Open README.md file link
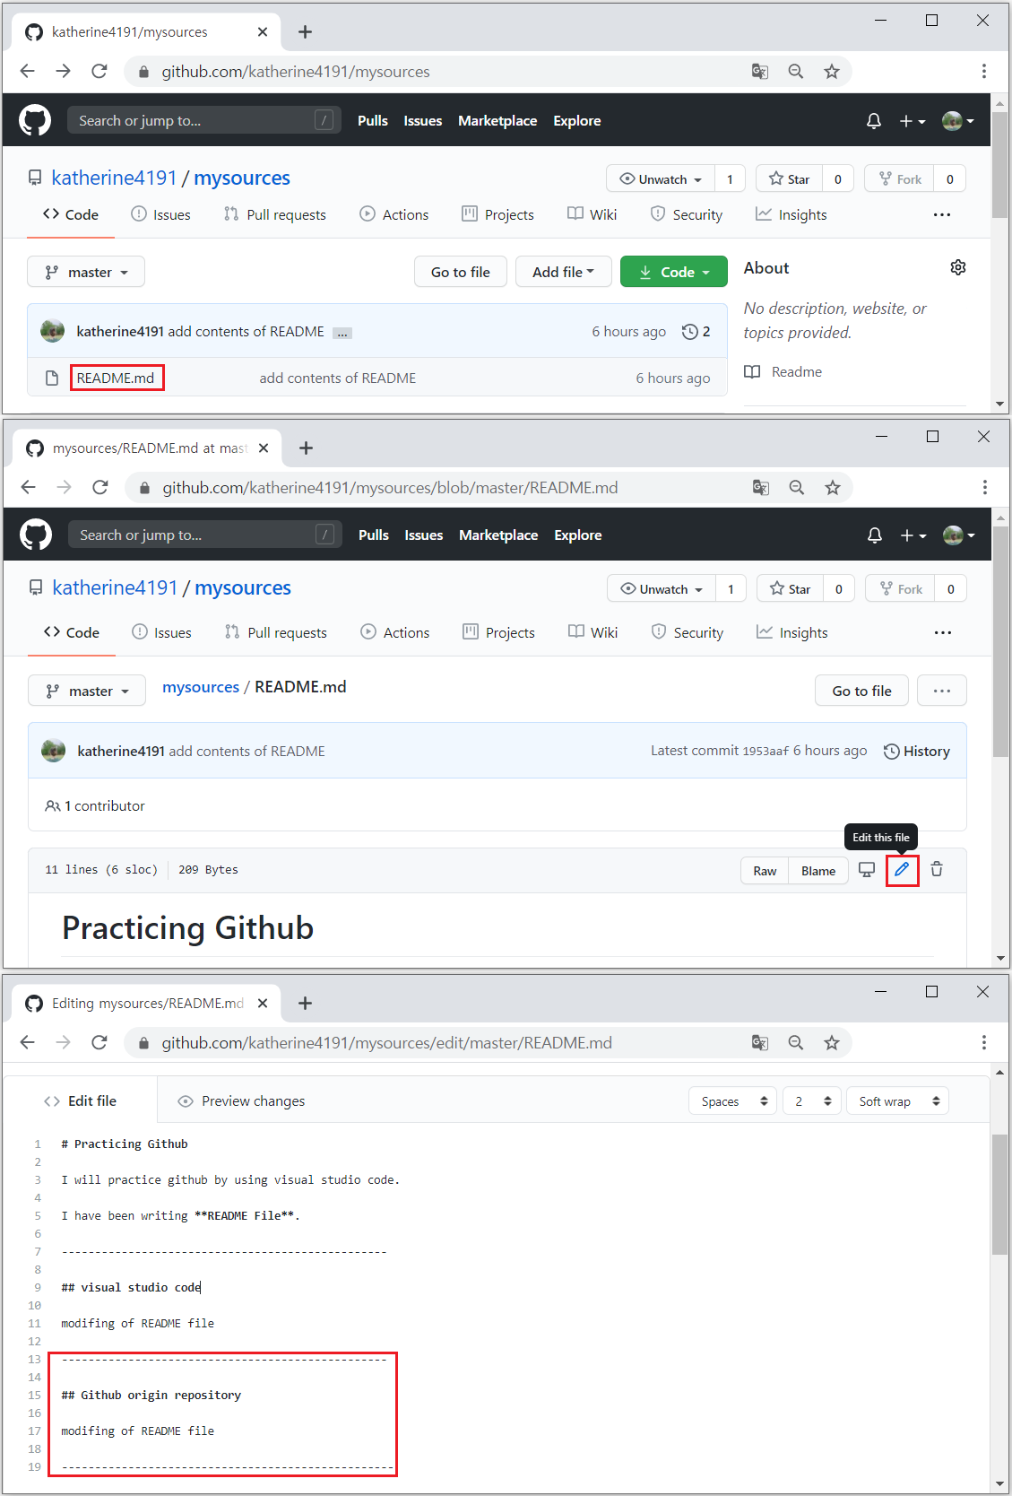 (x=116, y=378)
